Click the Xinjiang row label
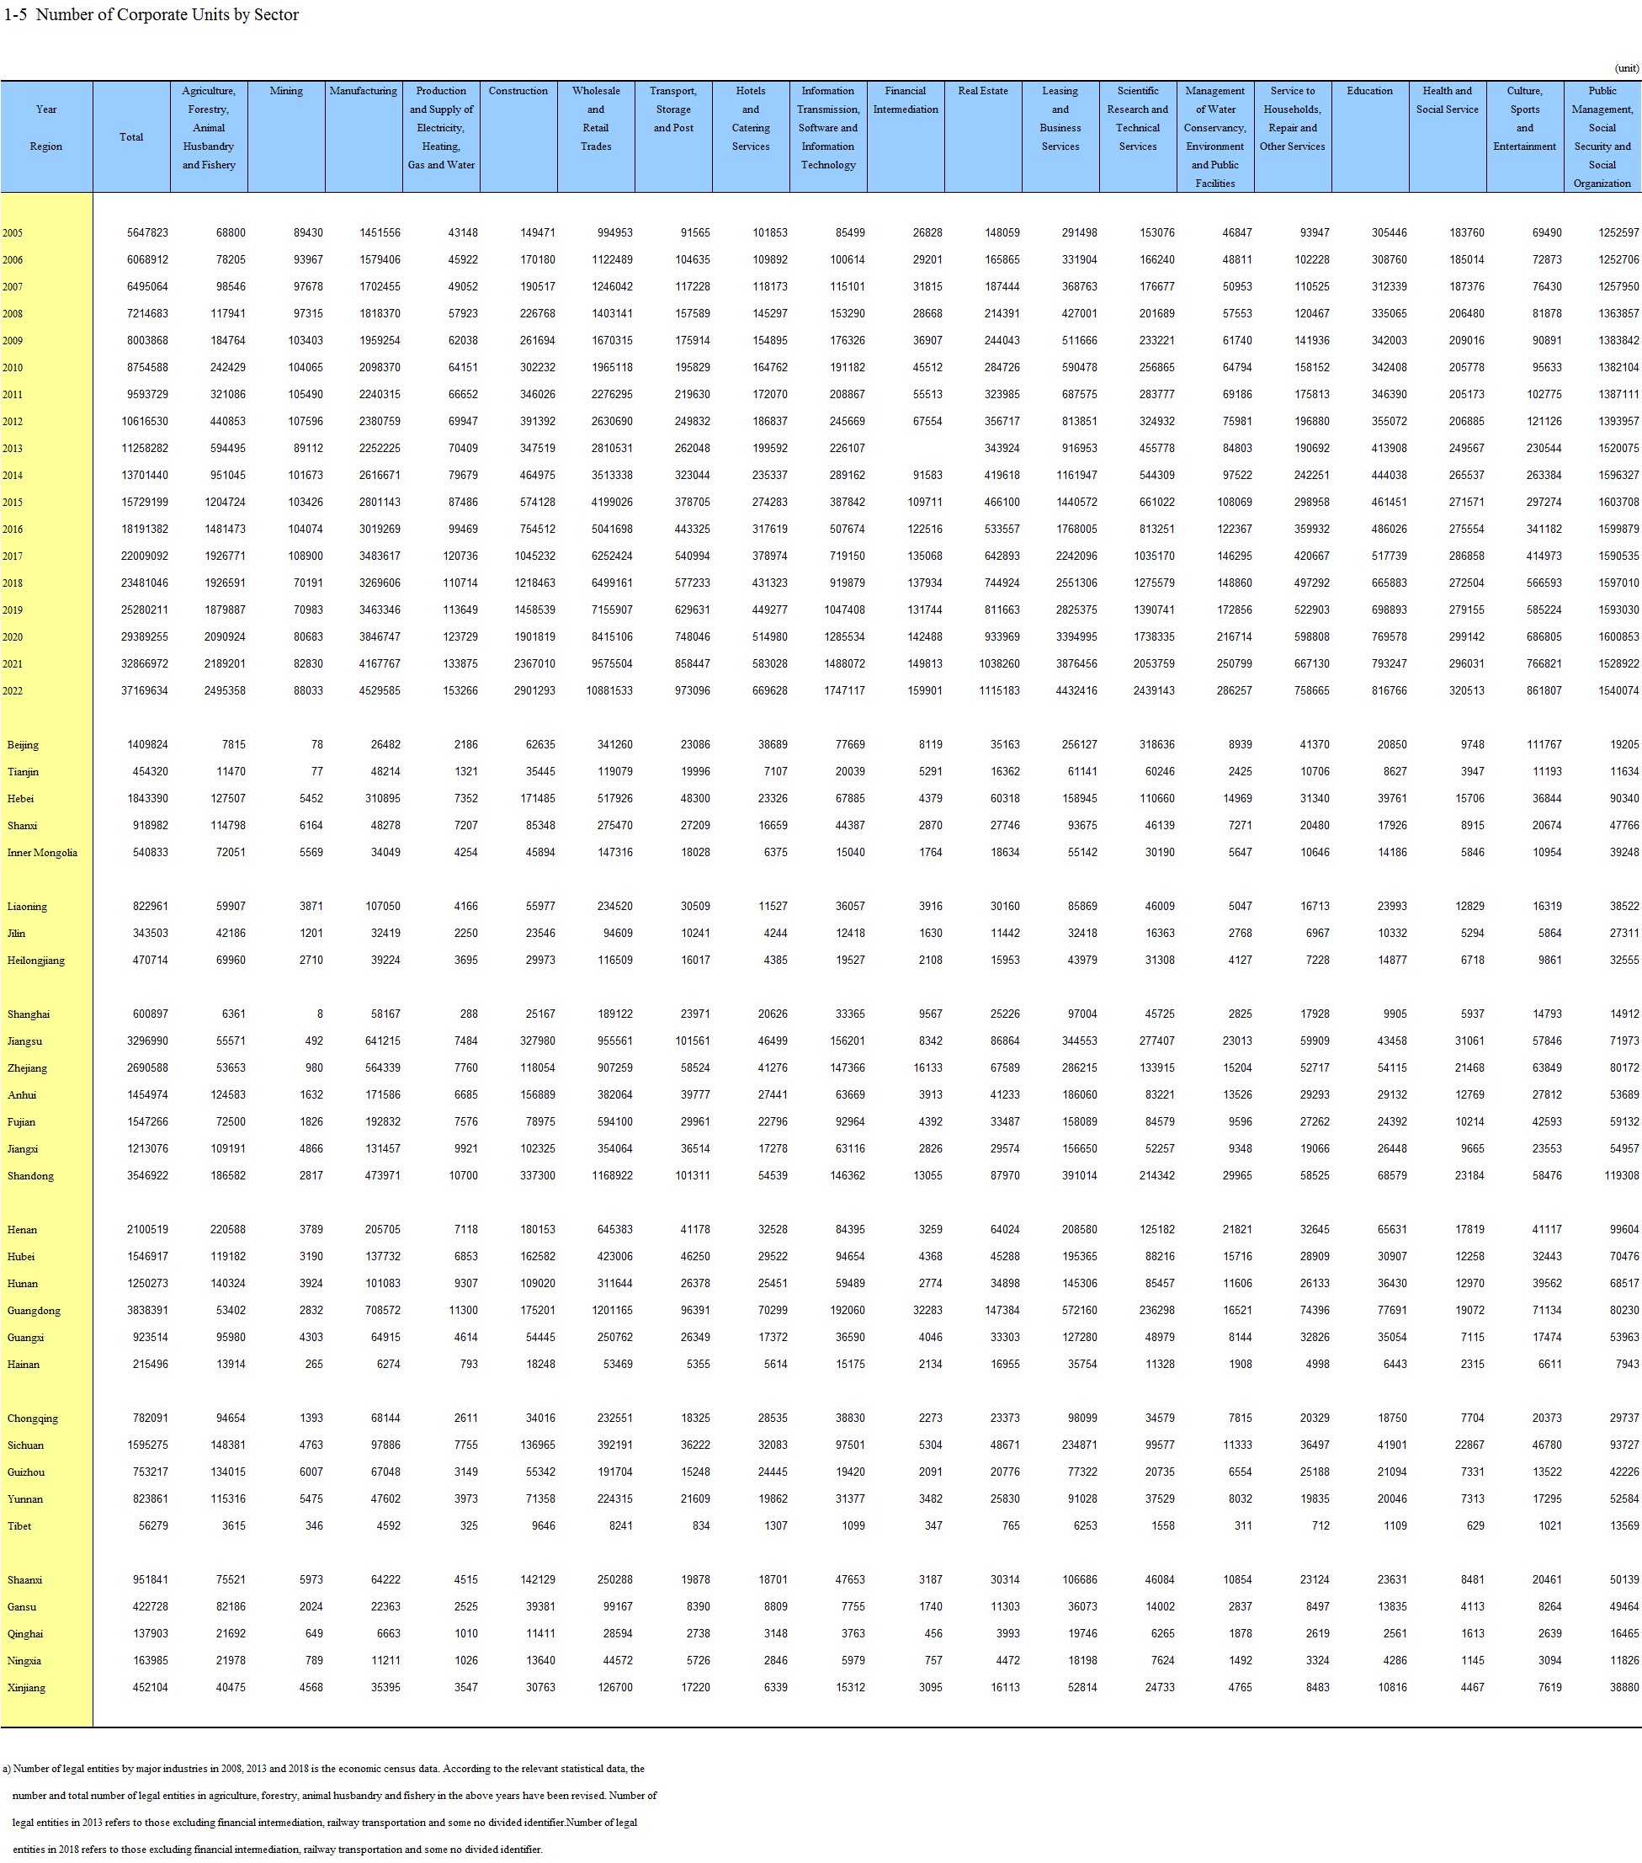This screenshot has width=1642, height=1863. click(x=25, y=1688)
